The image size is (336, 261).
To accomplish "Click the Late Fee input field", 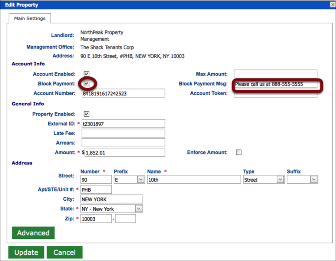I will (123, 133).
